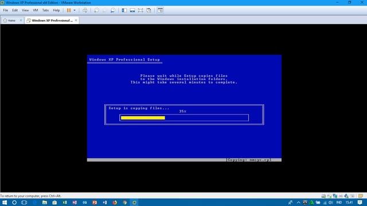Image resolution: width=367 pixels, height=206 pixels.
Task: Open Cortana search circle
Action: tap(14, 203)
